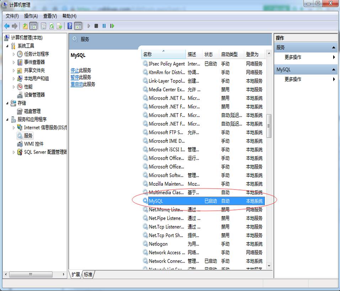This screenshot has width=340, height=291.
Task: Switch to the 标准 tab at the bottom
Action: click(87, 274)
